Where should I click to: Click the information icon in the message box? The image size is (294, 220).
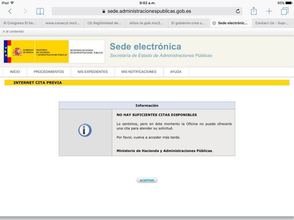85,130
